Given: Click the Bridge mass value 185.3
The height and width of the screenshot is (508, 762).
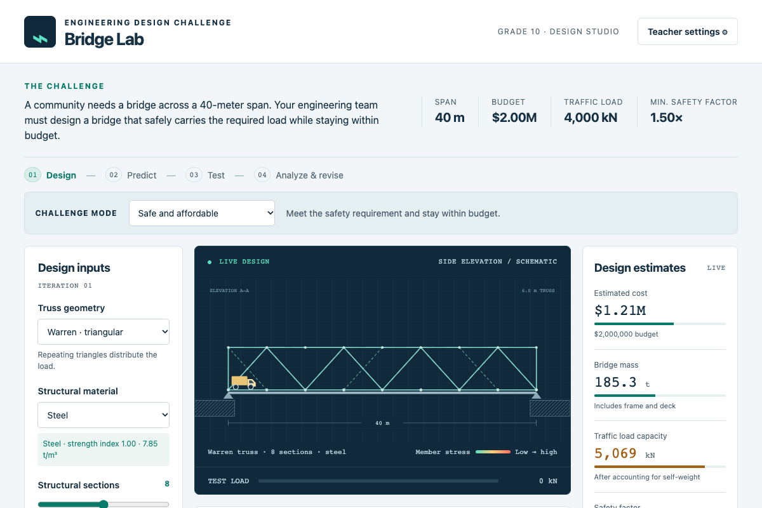Looking at the screenshot, I should click(616, 382).
